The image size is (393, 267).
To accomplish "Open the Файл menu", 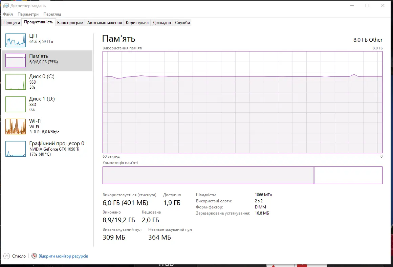I will [x=8, y=14].
